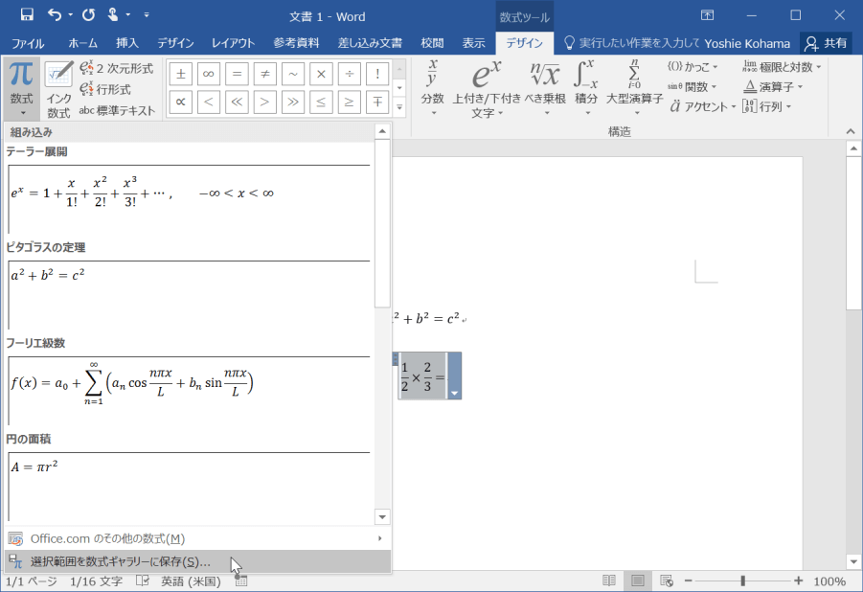This screenshot has height=592, width=863.
Task: Open 演算子 operator dropdown
Action: click(772, 87)
